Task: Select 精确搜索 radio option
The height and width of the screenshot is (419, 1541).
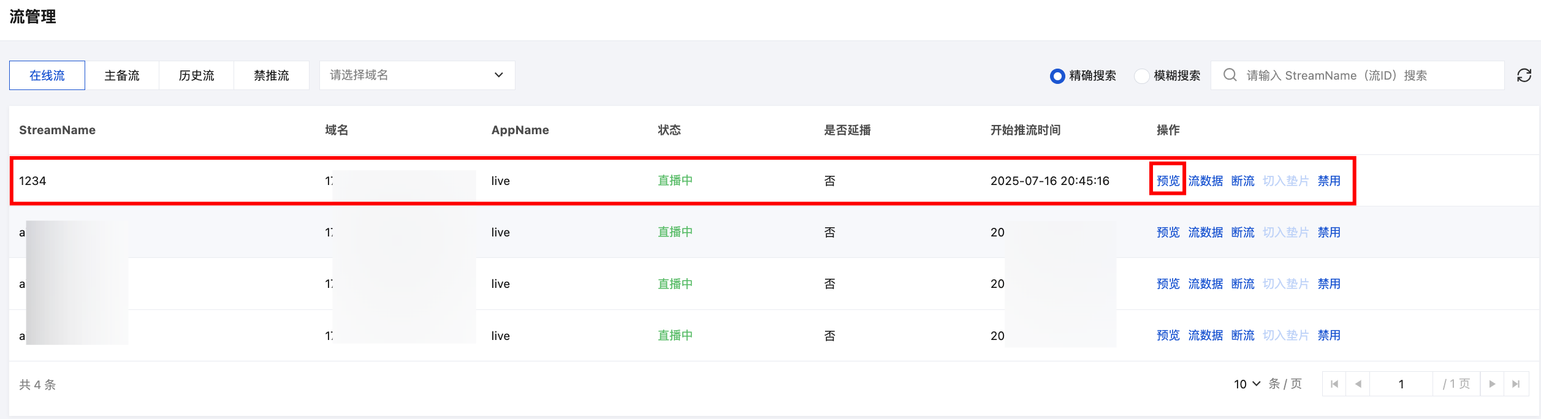Action: (x=1057, y=76)
